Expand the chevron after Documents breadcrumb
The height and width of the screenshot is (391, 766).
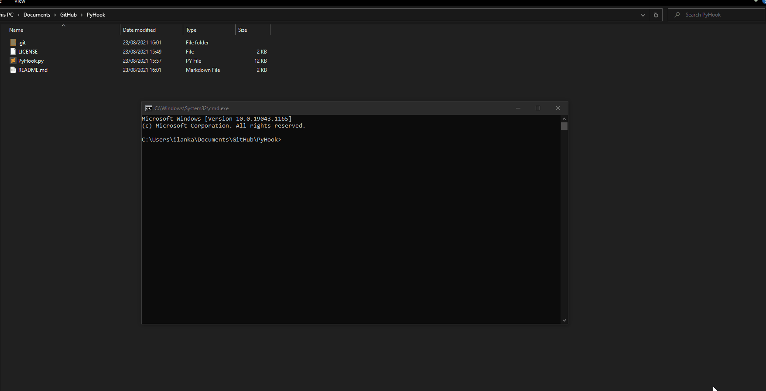(55, 15)
